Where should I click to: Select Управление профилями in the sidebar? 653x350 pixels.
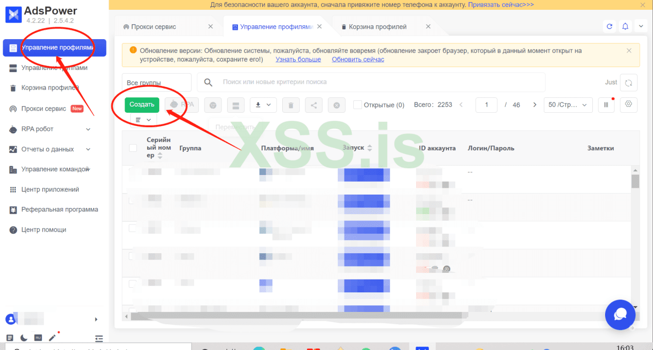(x=55, y=48)
